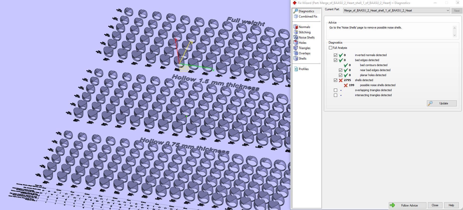Viewport: 463px width, 210px height.
Task: Open the Triangles page
Action: tap(304, 48)
